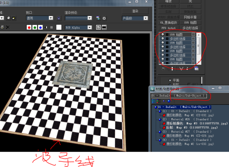
Task: Click the 渲染 render button
Action: pos(135,11)
